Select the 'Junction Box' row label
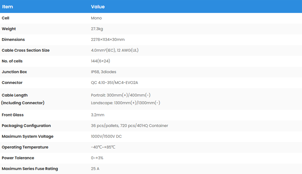Screen dimensions: 302x174 pos(14,72)
